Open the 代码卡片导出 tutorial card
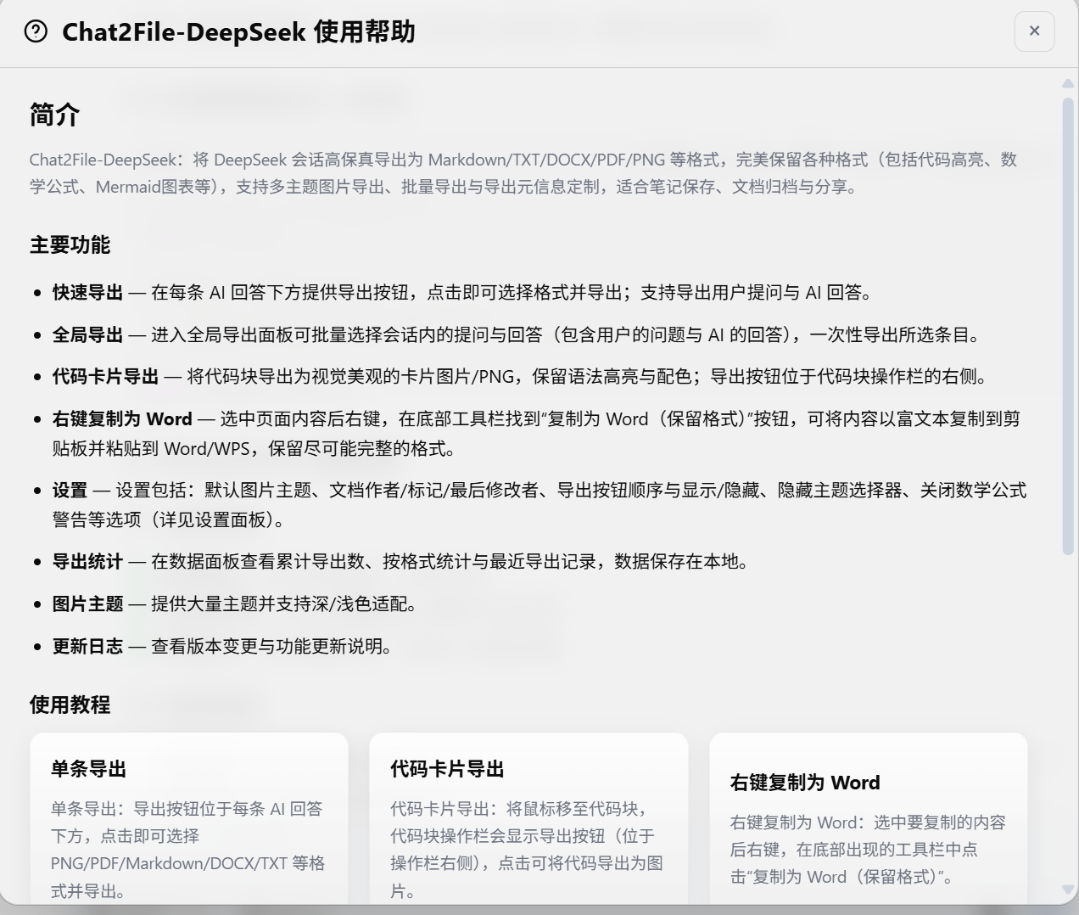The width and height of the screenshot is (1079, 915). coord(528,819)
